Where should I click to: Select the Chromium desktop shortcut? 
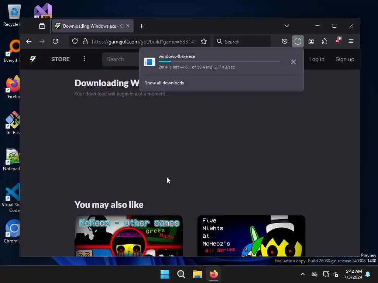(11, 231)
